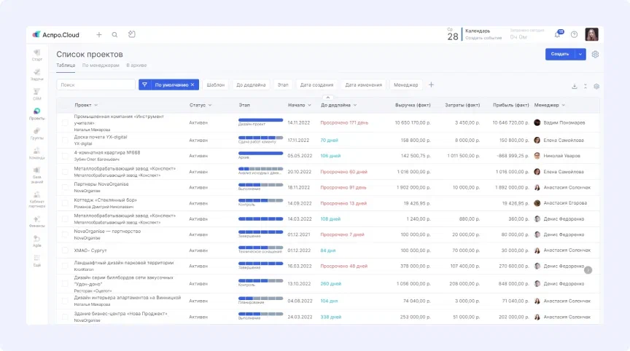The width and height of the screenshot is (630, 351).
Task: Open the Проекты sidebar section
Action: 37,114
